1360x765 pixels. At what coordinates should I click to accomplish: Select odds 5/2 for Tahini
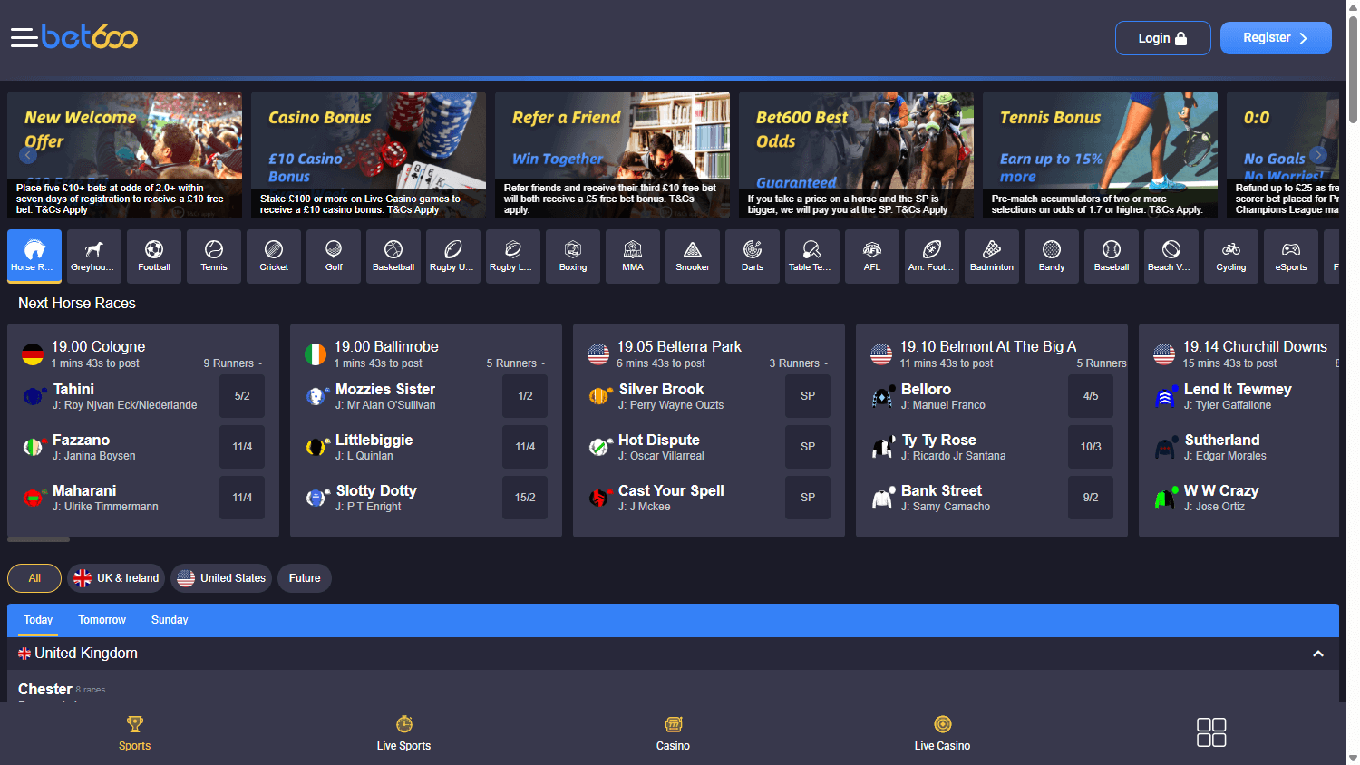pyautogui.click(x=241, y=396)
